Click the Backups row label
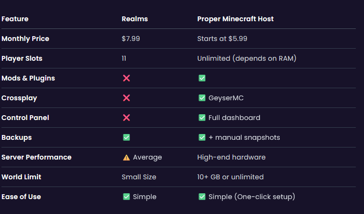This screenshot has height=214, width=364. 16,137
